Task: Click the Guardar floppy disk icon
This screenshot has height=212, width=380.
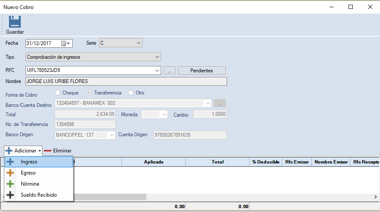Action: tap(15, 22)
